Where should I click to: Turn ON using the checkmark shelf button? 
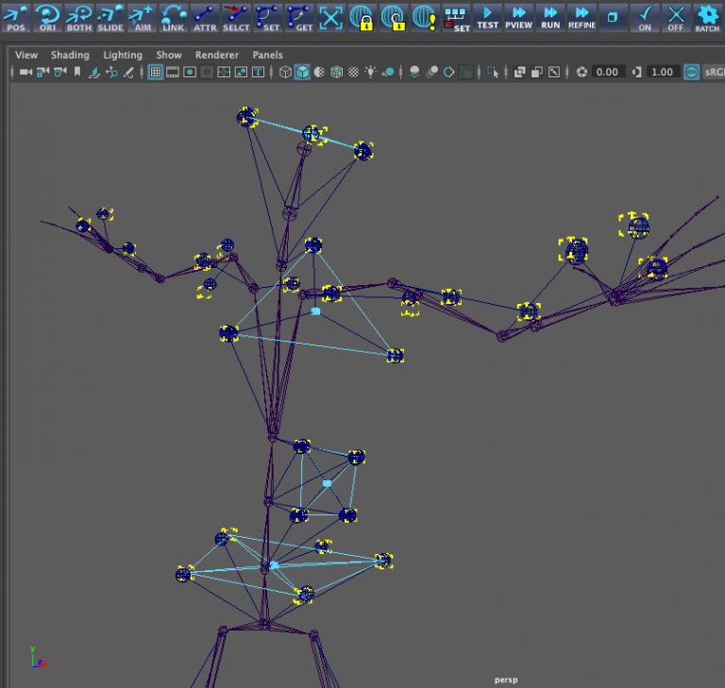(645, 17)
